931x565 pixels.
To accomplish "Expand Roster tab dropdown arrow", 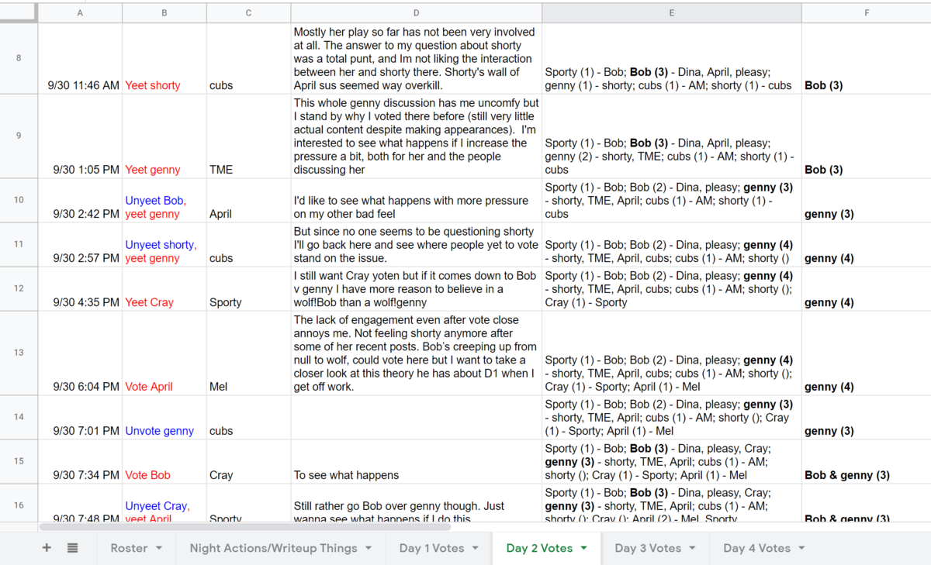I will (159, 548).
